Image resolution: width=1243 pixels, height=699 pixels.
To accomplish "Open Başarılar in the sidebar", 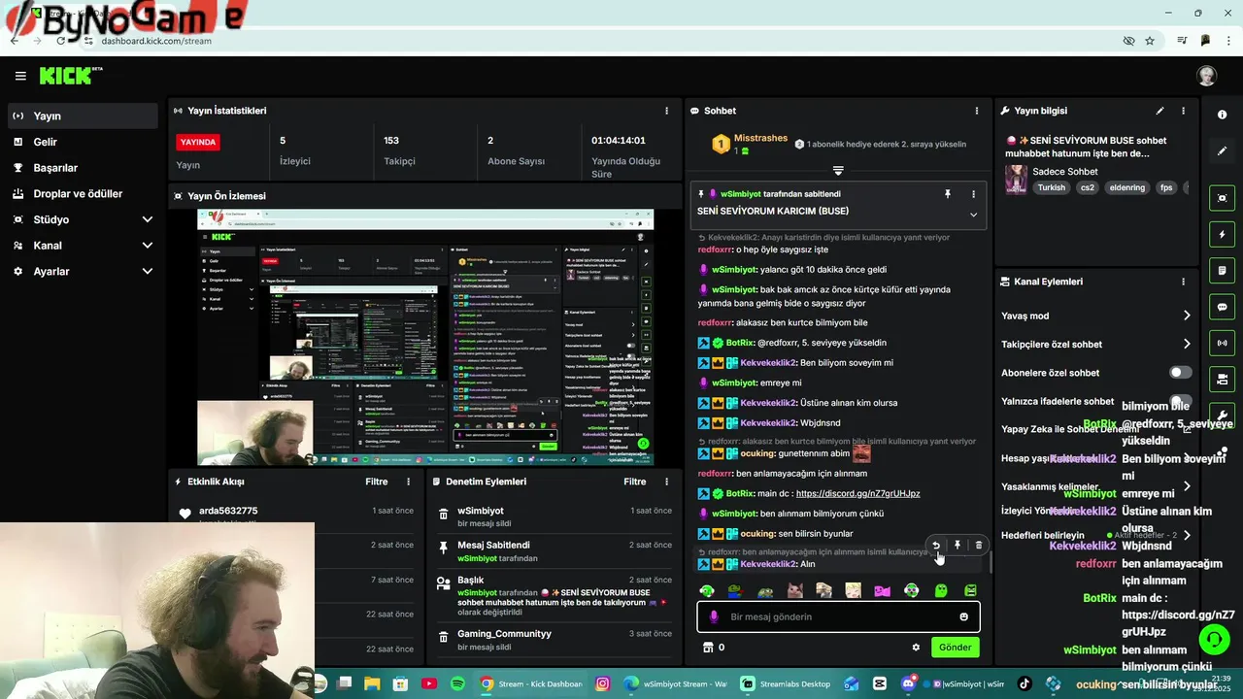I will (x=83, y=168).
